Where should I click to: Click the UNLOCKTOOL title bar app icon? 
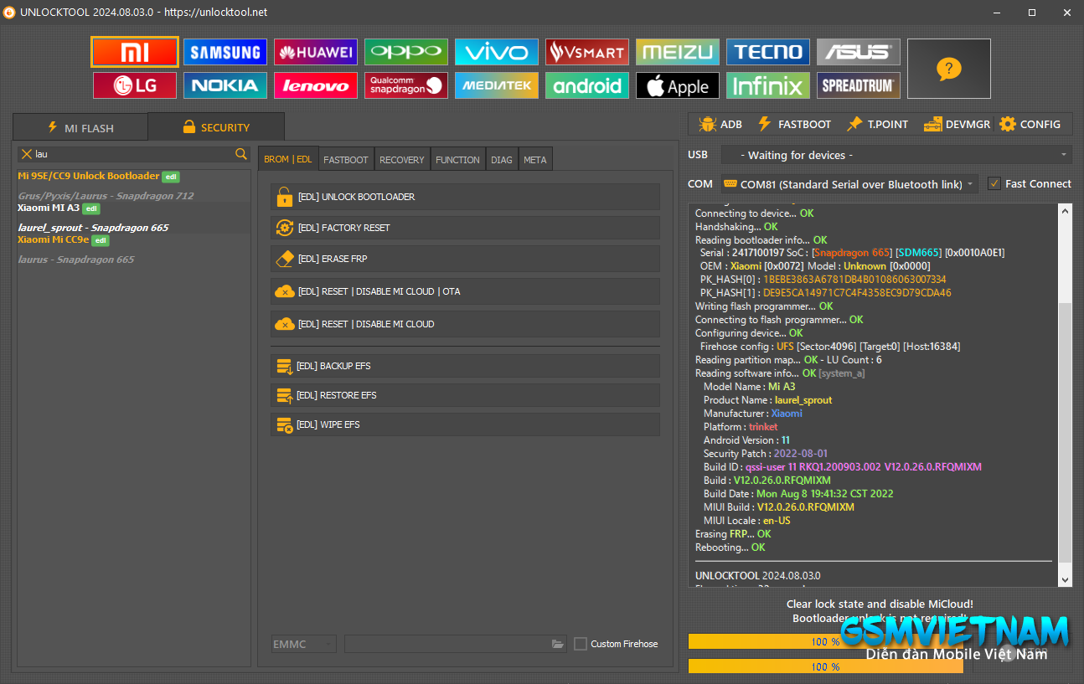pos(9,12)
